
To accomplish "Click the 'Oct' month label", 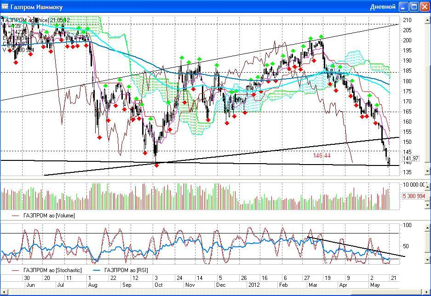I will [159, 285].
